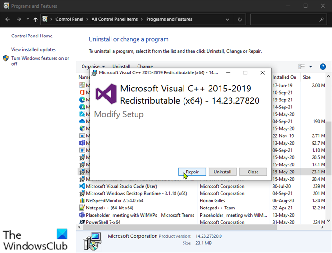Expand chevron after All Control Panel Items
Screen dimensions: 332x253
point(142,19)
